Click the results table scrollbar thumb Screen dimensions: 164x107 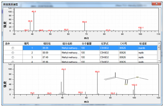click(x=159, y=47)
